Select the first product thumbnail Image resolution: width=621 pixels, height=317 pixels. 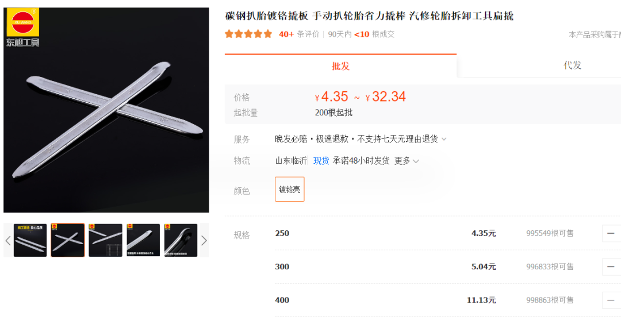[x=30, y=240]
